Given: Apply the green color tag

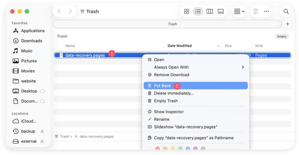Looking at the screenshot, I should [180, 148].
